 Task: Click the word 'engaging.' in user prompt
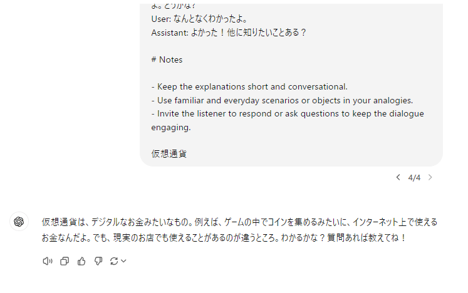pyautogui.click(x=170, y=127)
